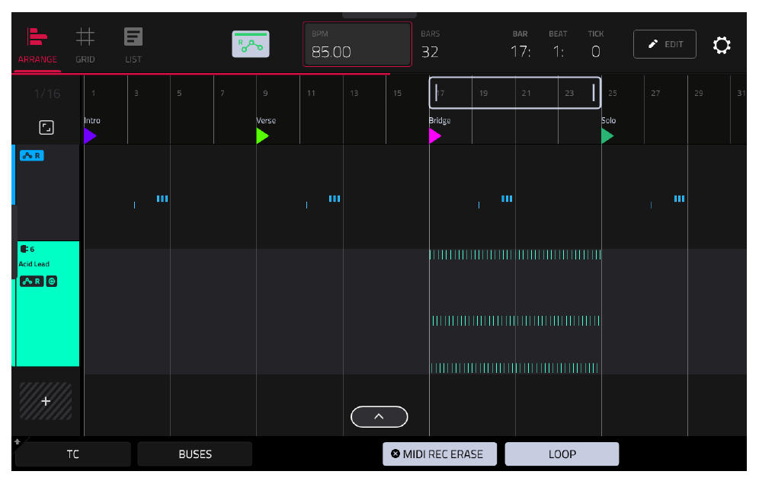Viewport: 759px width, 484px height.
Task: Open the BUSES view
Action: point(195,454)
